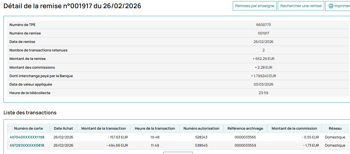Screen dimensions: 350x154
Task: Click the Numéro autorisation column header
Action: [201, 128]
